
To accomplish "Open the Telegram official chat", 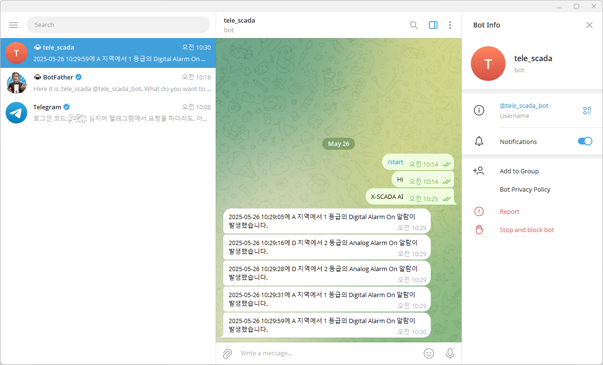I will (x=108, y=113).
